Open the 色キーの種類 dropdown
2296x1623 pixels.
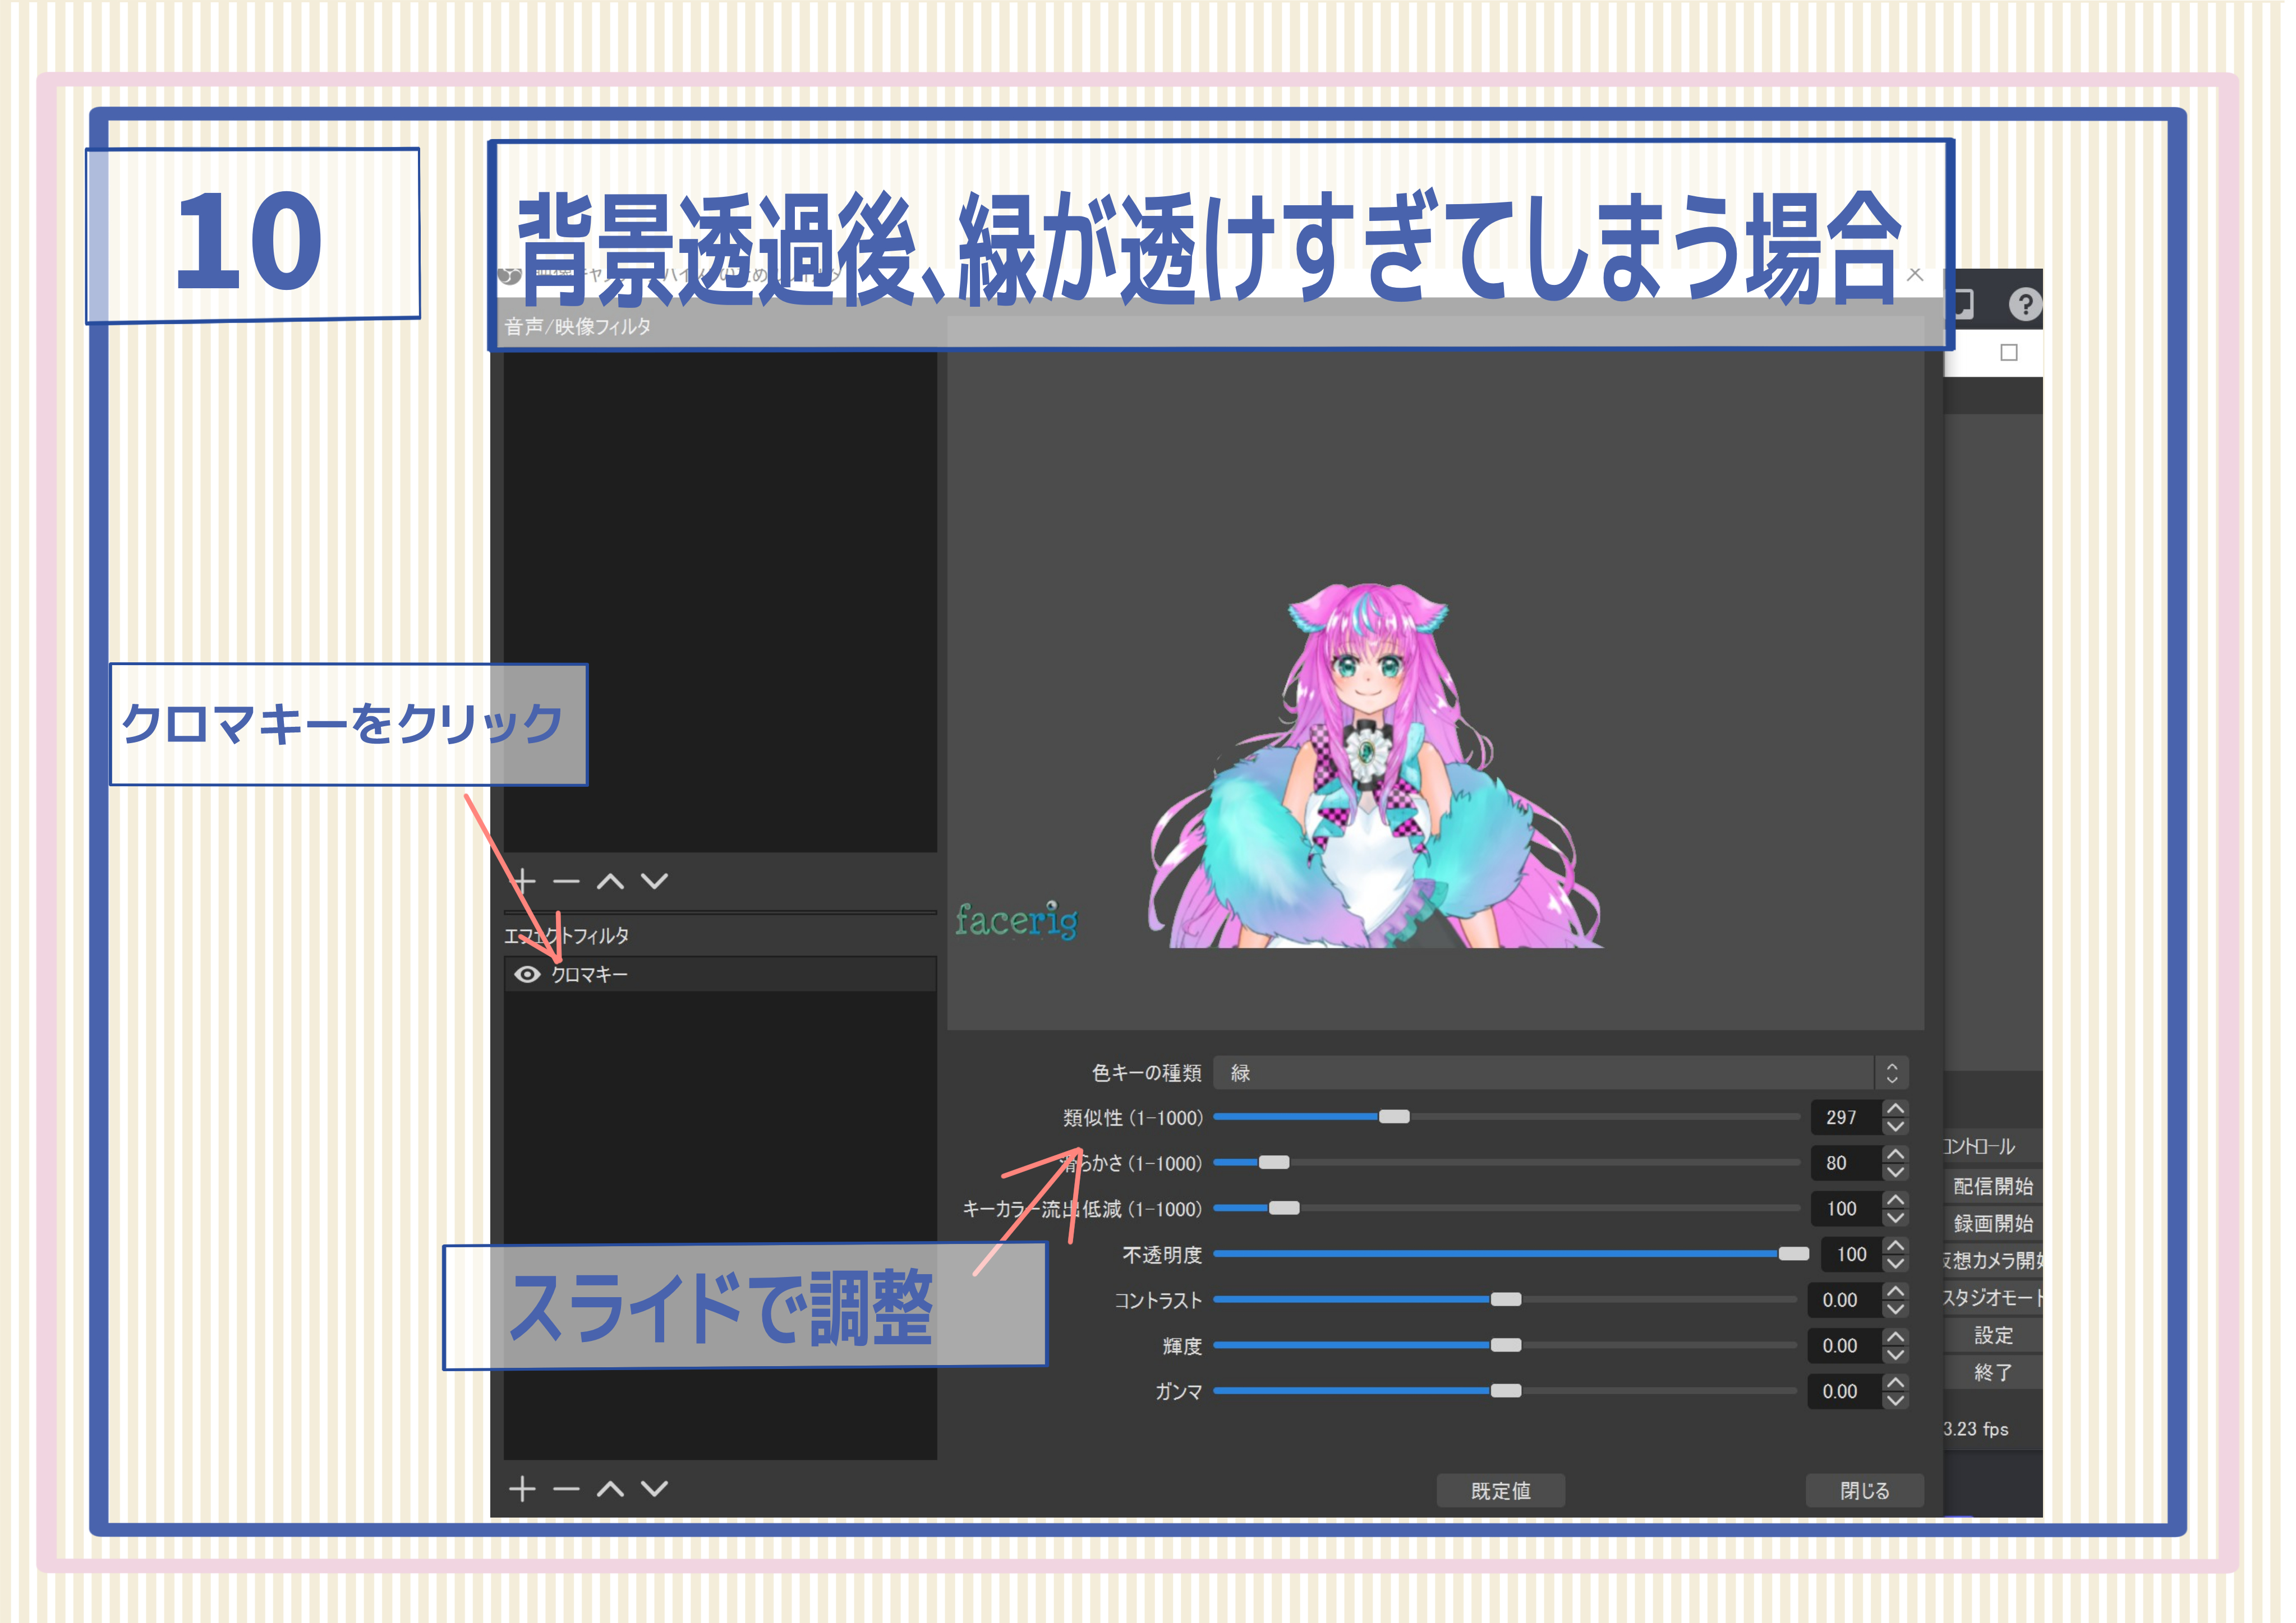tap(1561, 1073)
